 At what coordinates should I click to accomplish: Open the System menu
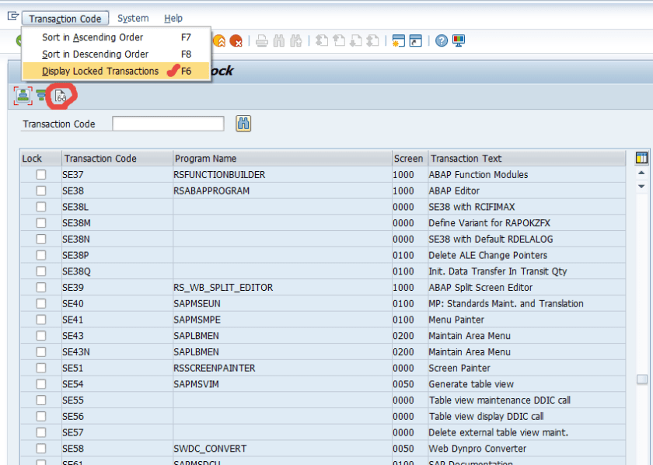pyautogui.click(x=133, y=19)
